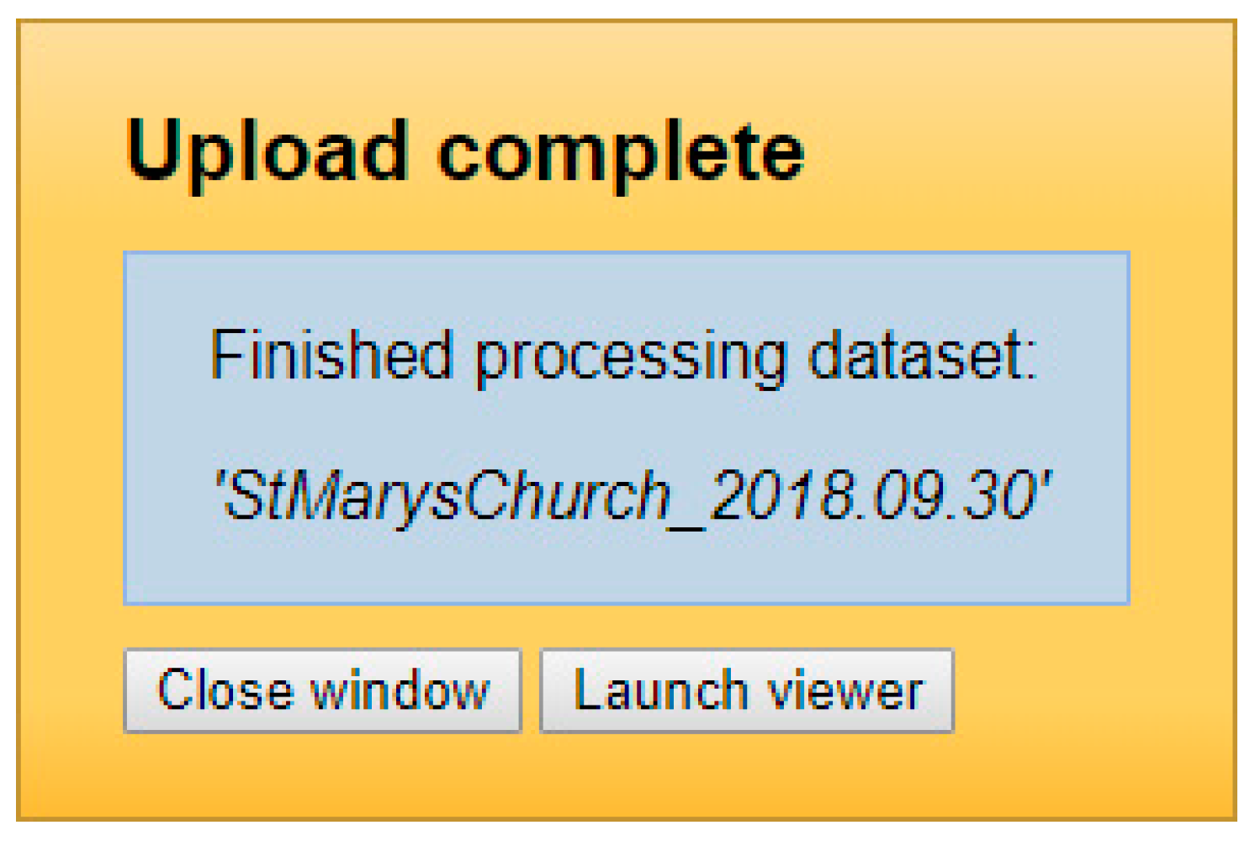This screenshot has width=1255, height=841.
Task: Click the "StMarysChurch" part of dataset name
Action: pos(446,495)
